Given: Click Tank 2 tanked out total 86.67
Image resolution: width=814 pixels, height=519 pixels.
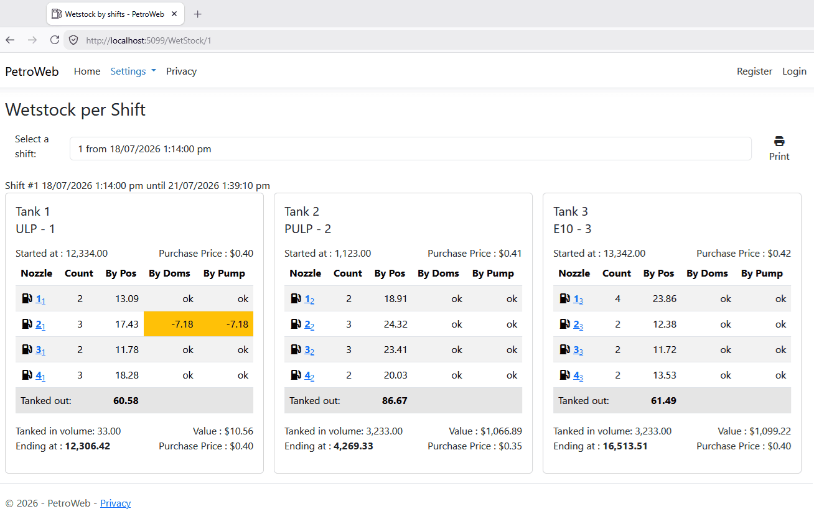Looking at the screenshot, I should (x=395, y=400).
